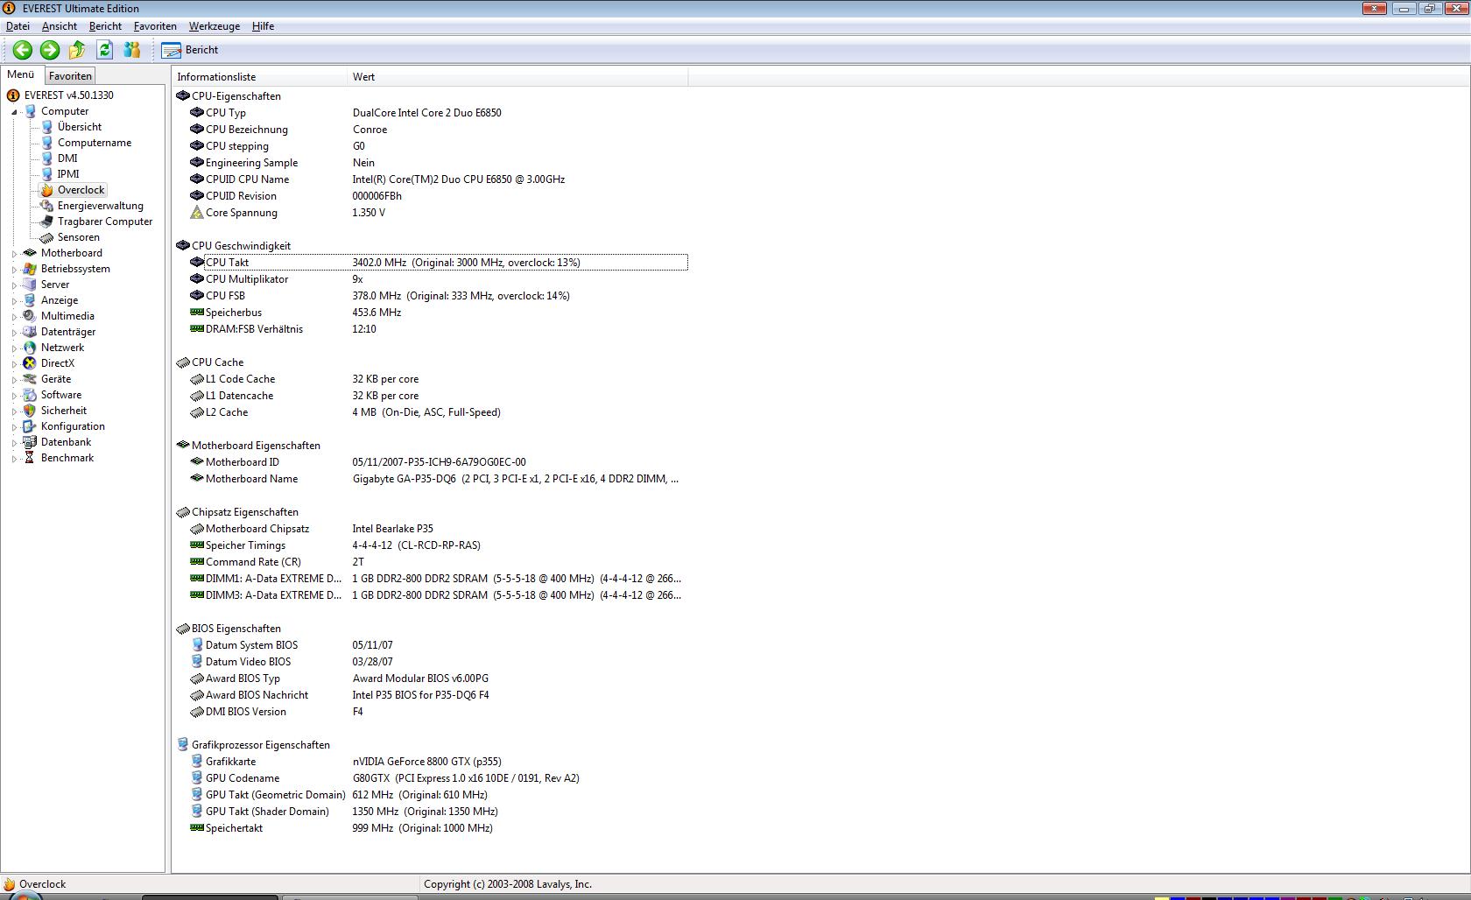Select the Speichertakt row
Viewport: 1471px width, 900px height.
(x=439, y=828)
